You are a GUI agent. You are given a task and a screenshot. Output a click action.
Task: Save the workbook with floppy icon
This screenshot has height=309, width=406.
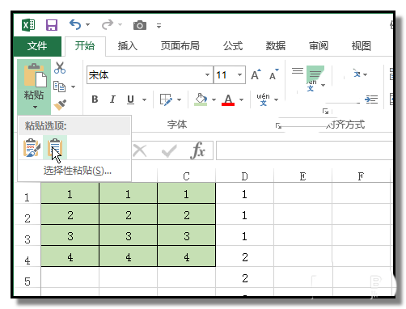click(52, 25)
